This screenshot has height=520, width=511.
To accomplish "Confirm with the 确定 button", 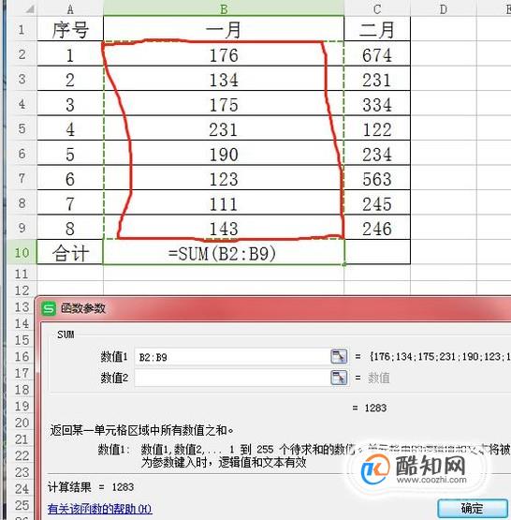I will pyautogui.click(x=473, y=508).
